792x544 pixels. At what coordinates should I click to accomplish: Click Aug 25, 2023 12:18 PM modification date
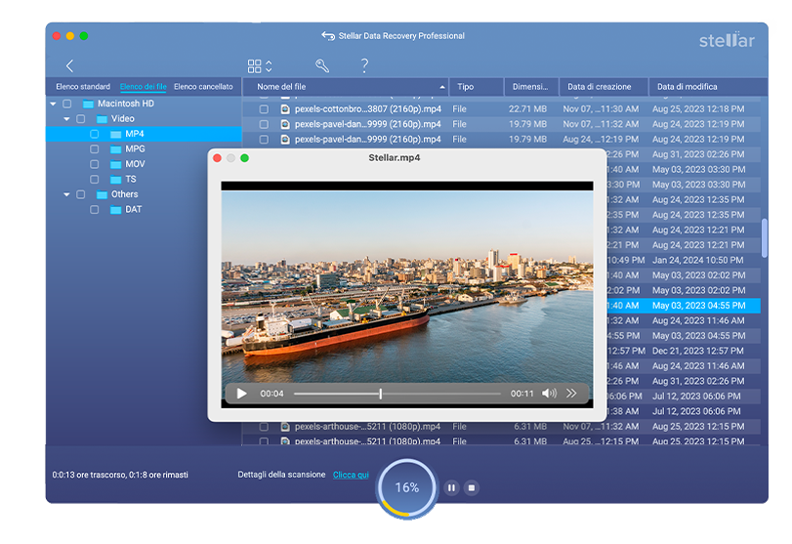[x=698, y=109]
